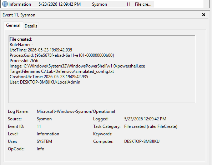
Task: Switch to the Details tab
Action: coord(31,26)
